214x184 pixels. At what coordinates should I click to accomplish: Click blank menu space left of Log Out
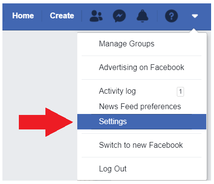point(88,169)
